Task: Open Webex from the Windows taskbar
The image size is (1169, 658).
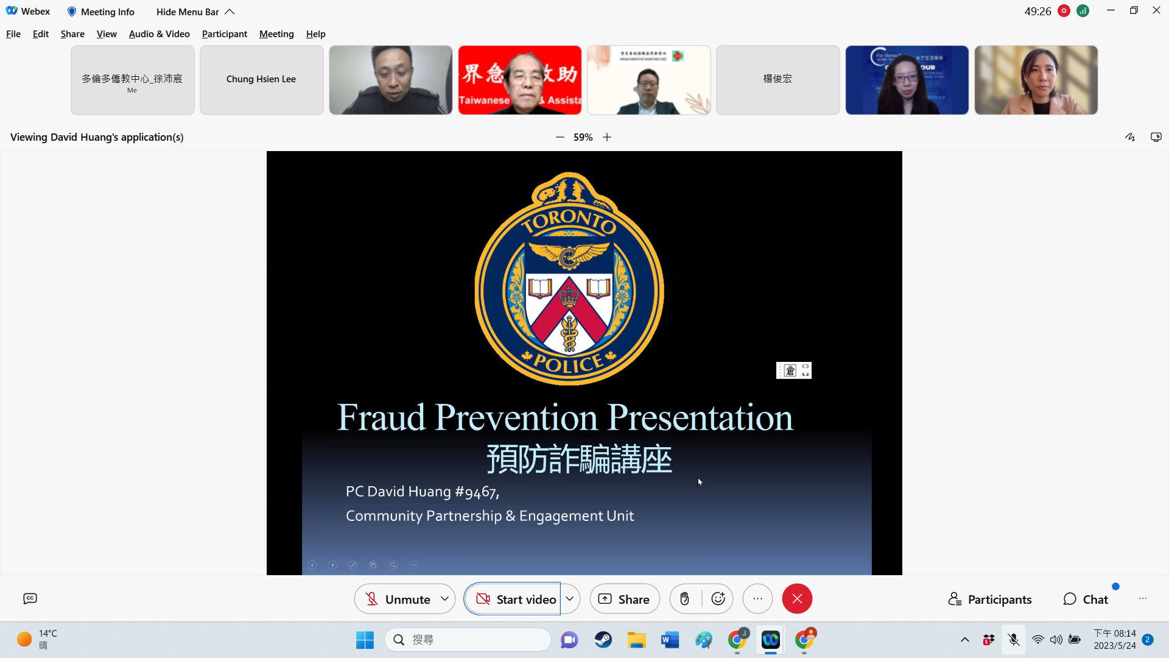Action: pyautogui.click(x=770, y=640)
